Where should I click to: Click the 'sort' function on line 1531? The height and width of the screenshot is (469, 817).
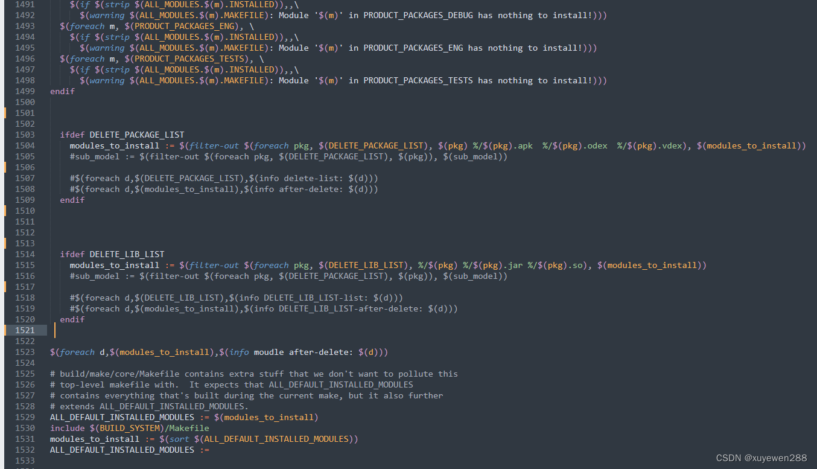pyautogui.click(x=179, y=439)
